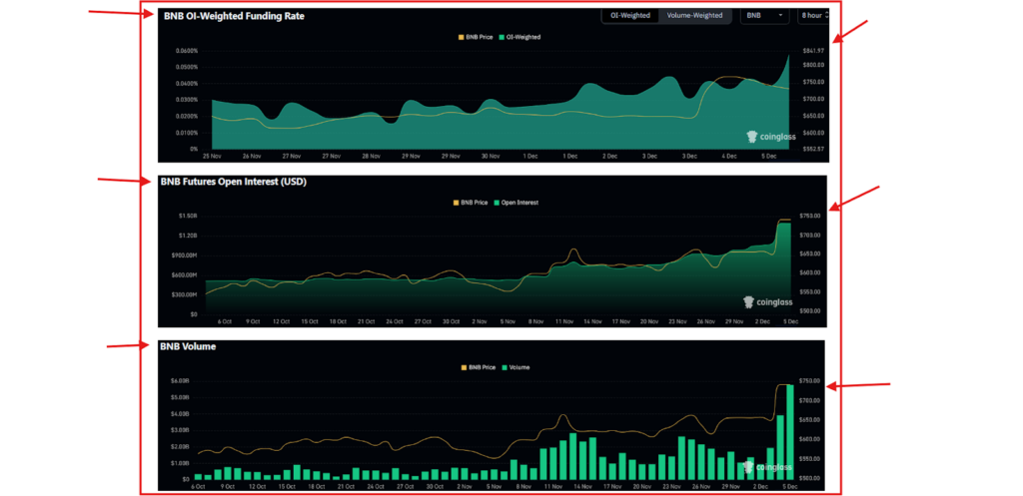Select the $1.20B open interest axis label

coord(189,236)
